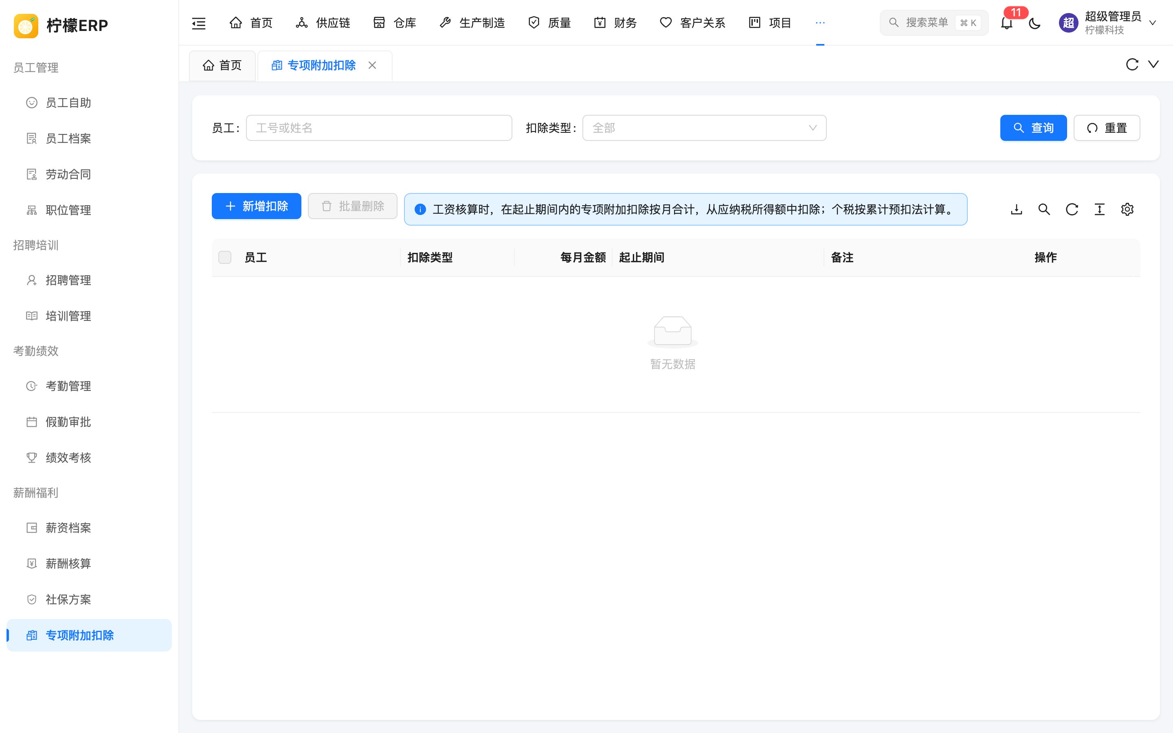
Task: Open 员工档案 in the sidebar
Action: click(89, 138)
